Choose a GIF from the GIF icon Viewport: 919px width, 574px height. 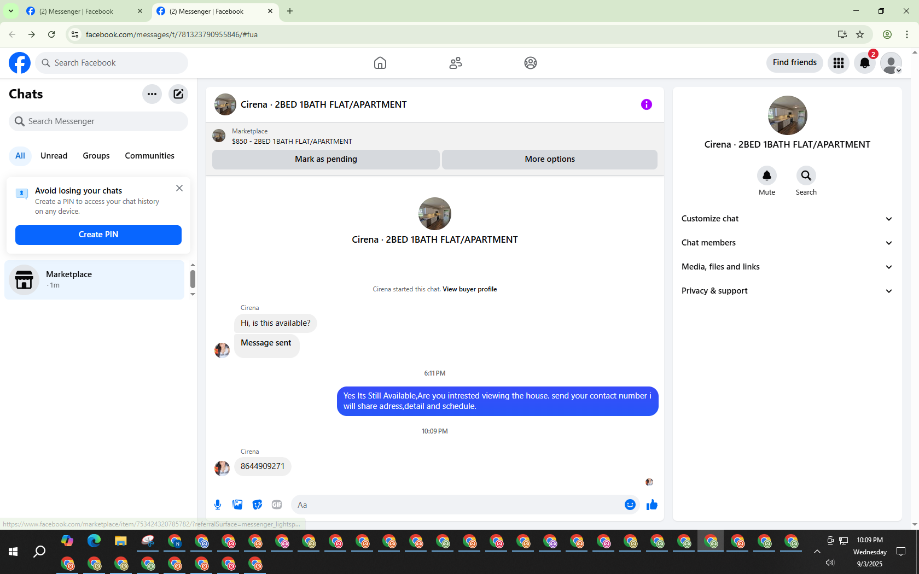click(277, 505)
